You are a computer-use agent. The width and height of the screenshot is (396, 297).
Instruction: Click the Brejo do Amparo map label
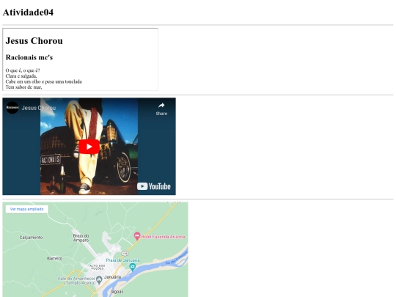point(81,238)
